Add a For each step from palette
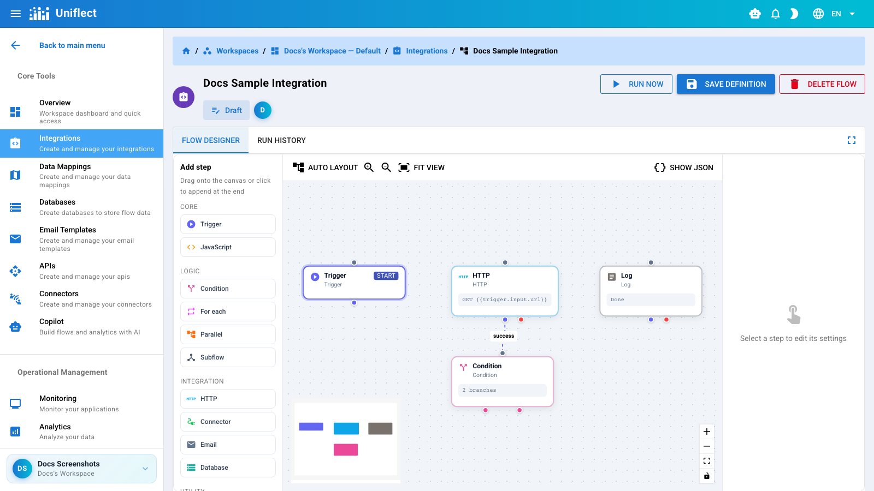 (228, 312)
